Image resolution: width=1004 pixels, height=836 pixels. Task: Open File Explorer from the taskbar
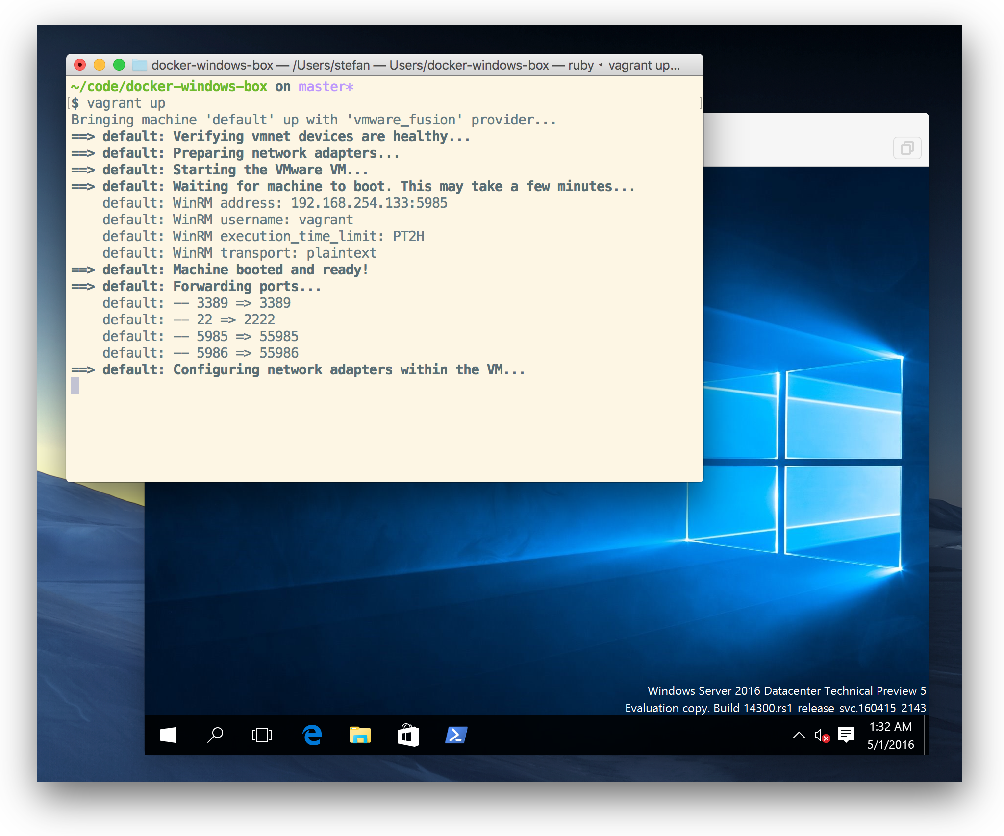pos(359,735)
